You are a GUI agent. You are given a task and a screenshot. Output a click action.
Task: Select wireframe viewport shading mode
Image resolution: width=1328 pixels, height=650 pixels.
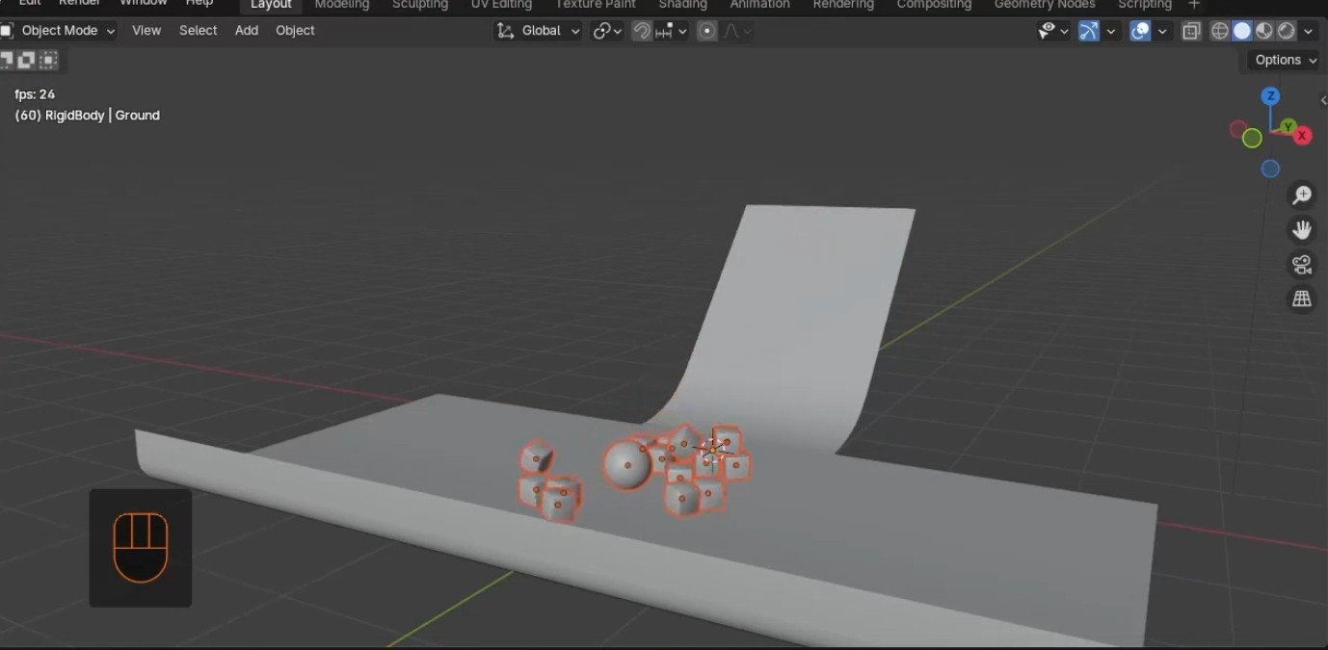(x=1220, y=31)
